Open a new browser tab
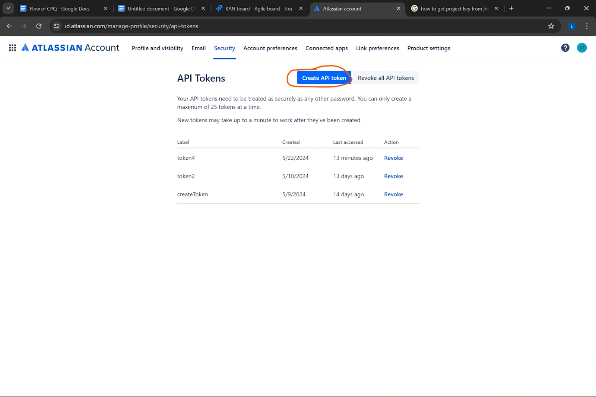Viewport: 596px width, 397px height. click(511, 8)
